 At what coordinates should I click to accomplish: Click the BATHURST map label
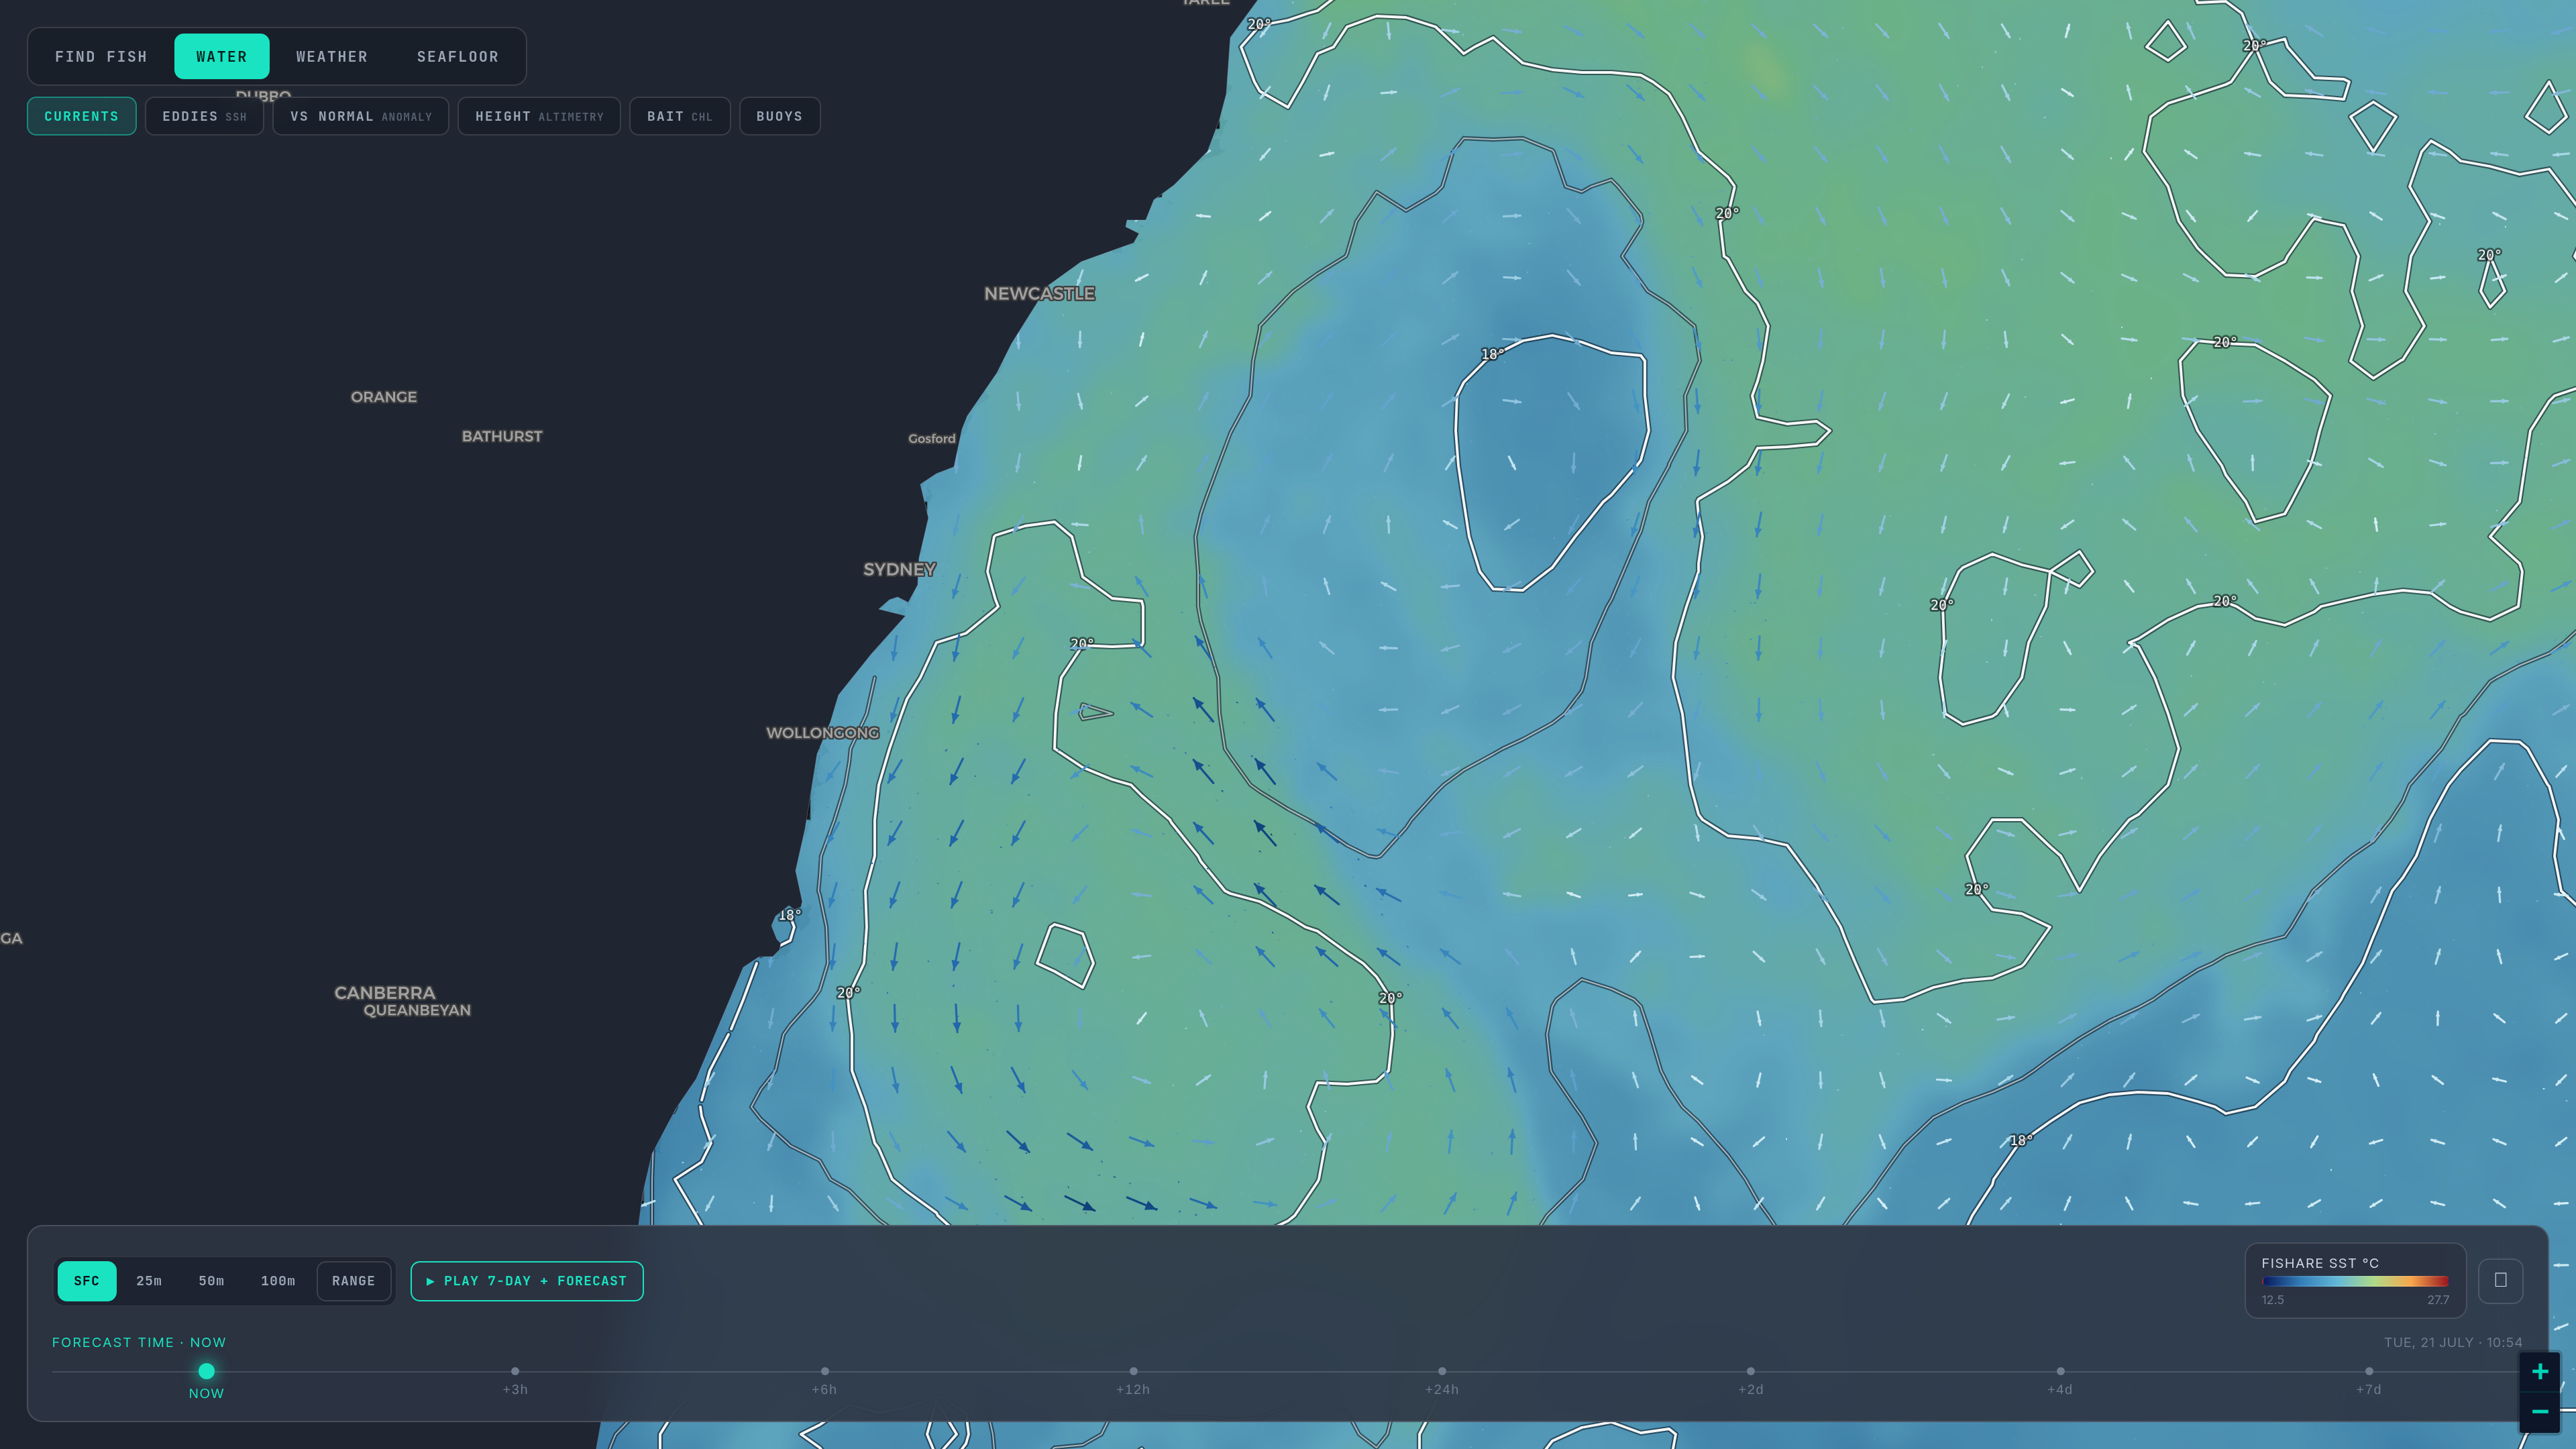[502, 436]
